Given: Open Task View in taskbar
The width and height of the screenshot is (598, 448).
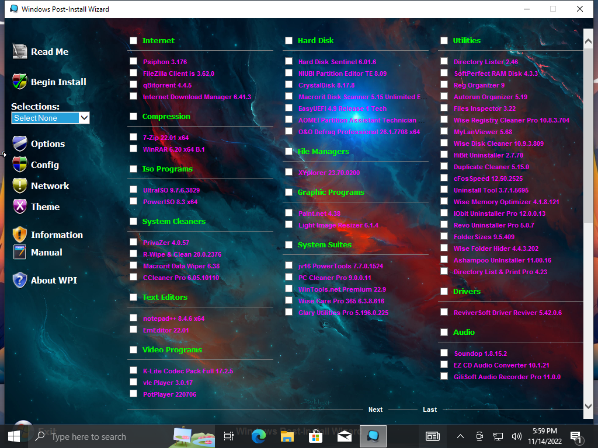Looking at the screenshot, I should (x=228, y=436).
